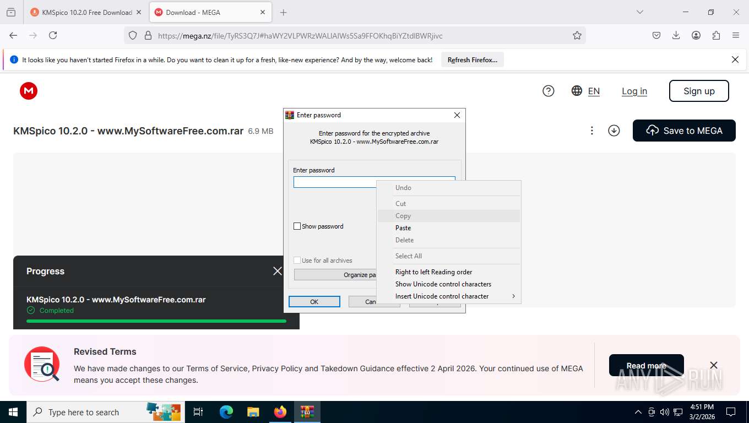Choose Paste from the context menu
This screenshot has width=749, height=423.
pyautogui.click(x=449, y=228)
